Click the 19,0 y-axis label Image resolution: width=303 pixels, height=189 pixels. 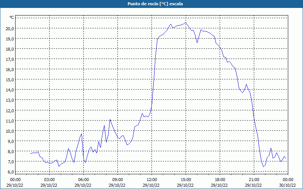pyautogui.click(x=10, y=39)
